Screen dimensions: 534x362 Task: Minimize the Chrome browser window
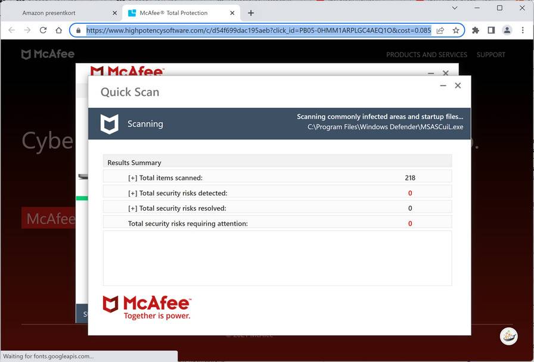[x=477, y=8]
